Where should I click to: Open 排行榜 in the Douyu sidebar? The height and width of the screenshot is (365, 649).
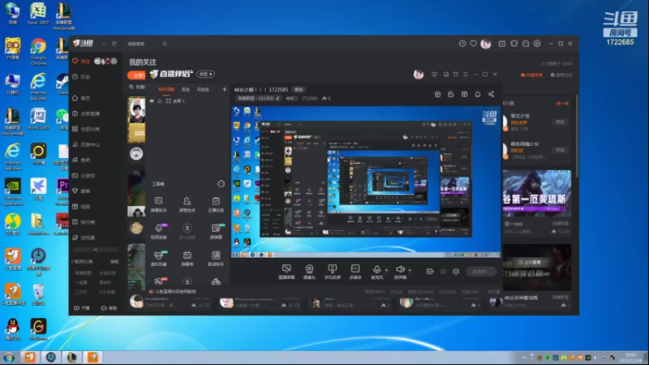pyautogui.click(x=84, y=222)
